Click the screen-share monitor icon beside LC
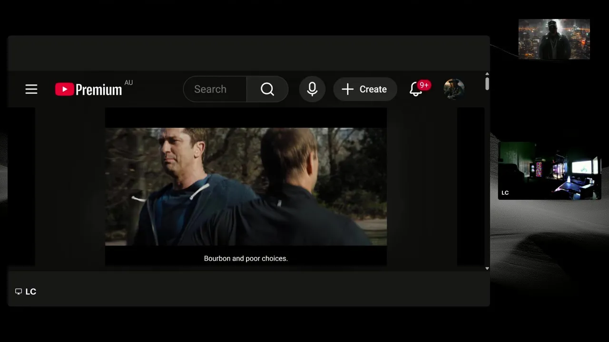 19,292
